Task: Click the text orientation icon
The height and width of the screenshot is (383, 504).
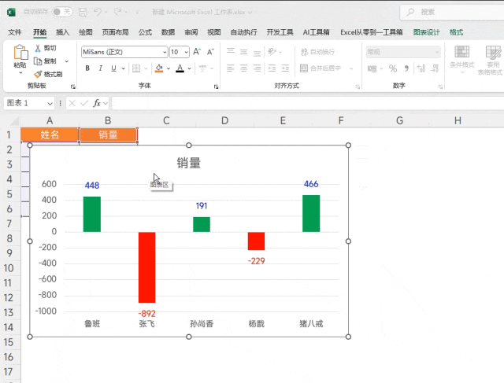Action: click(x=272, y=51)
